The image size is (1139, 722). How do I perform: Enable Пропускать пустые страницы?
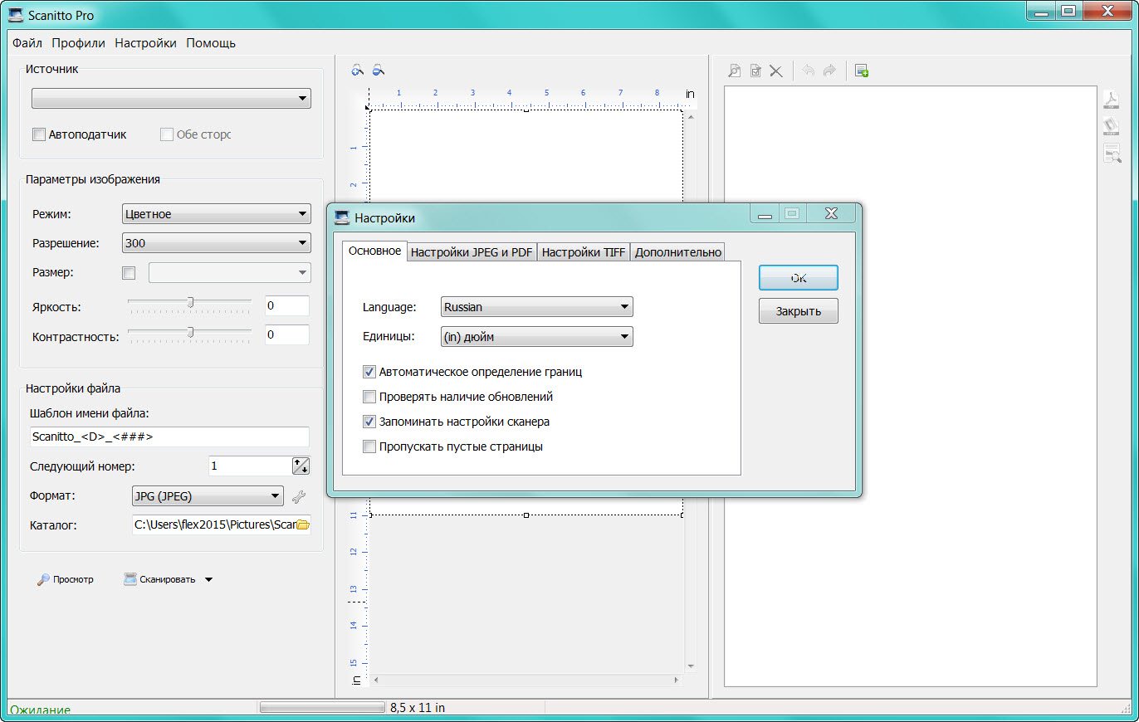(x=369, y=446)
